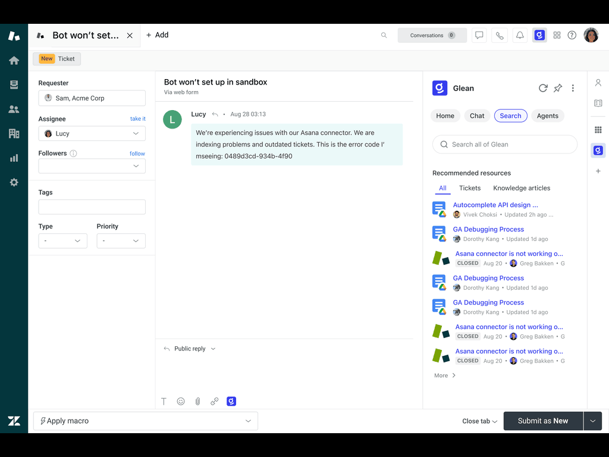This screenshot has height=457, width=609.
Task: Click the 'take it' assignee link
Action: (137, 119)
